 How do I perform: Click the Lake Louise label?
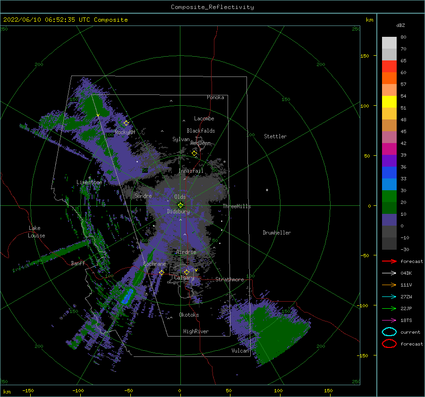(x=36, y=232)
